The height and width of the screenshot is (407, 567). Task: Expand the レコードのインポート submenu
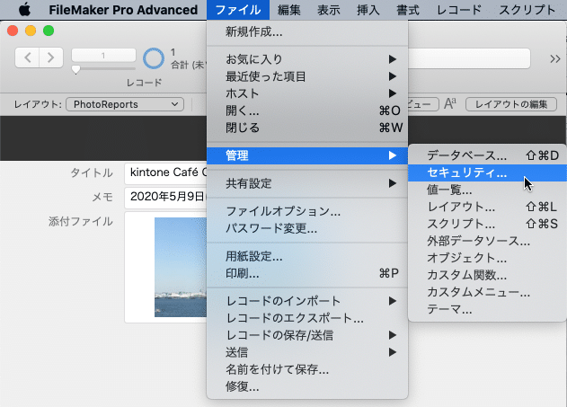coord(307,301)
